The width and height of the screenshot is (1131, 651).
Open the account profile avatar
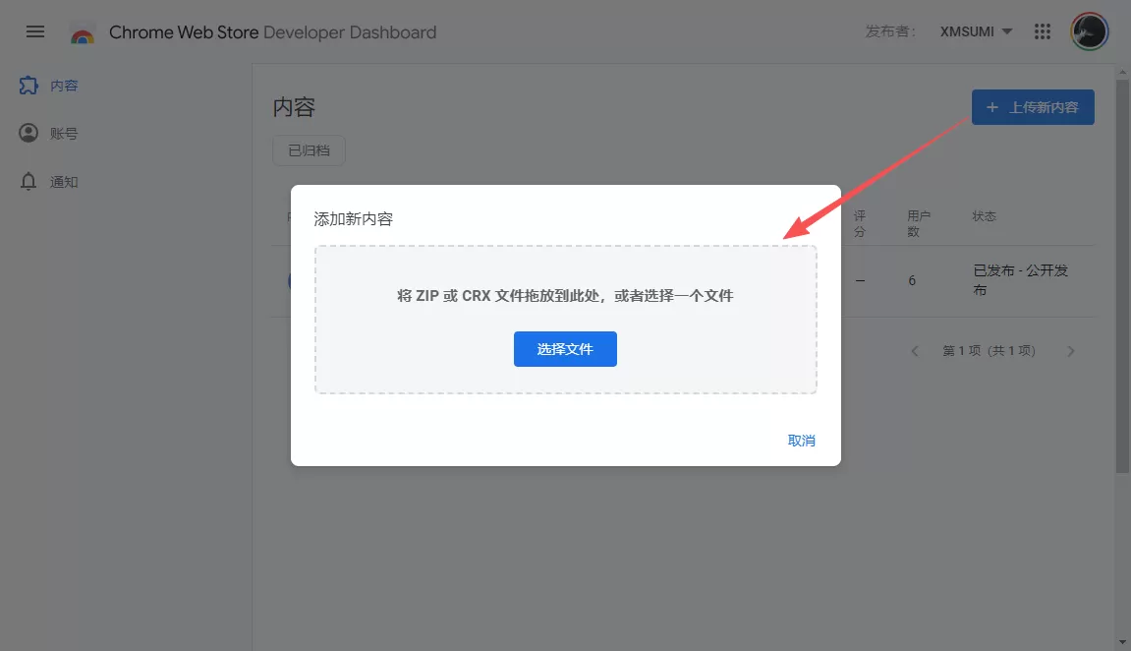(1089, 31)
